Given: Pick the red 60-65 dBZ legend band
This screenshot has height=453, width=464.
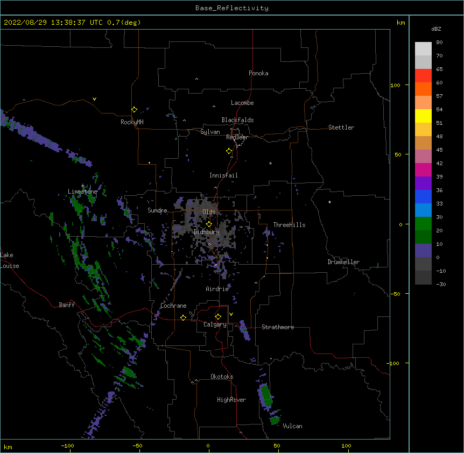Looking at the screenshot, I should pyautogui.click(x=423, y=75).
